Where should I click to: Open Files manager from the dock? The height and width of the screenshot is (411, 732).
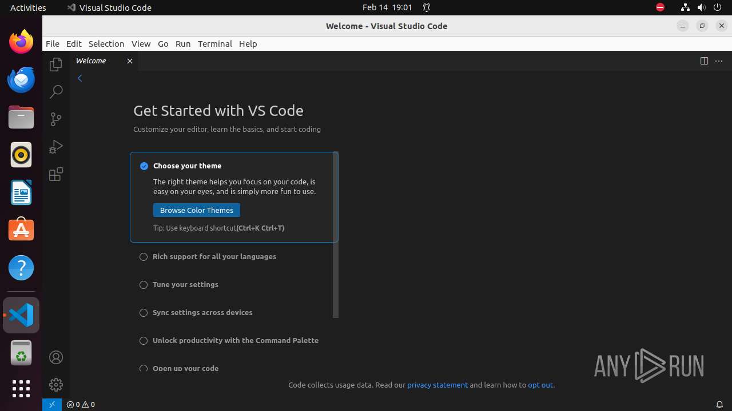(21, 117)
